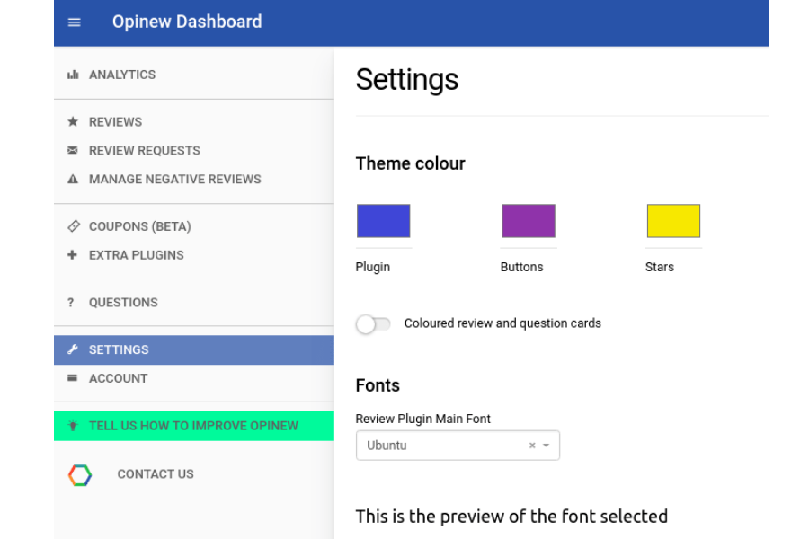
Task: Click the Extra Plugins plus icon
Action: coord(72,255)
